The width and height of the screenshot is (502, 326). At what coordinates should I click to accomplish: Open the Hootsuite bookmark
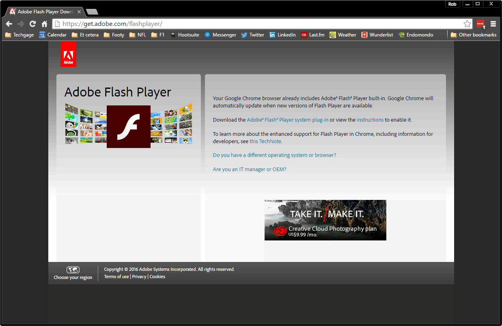185,35
